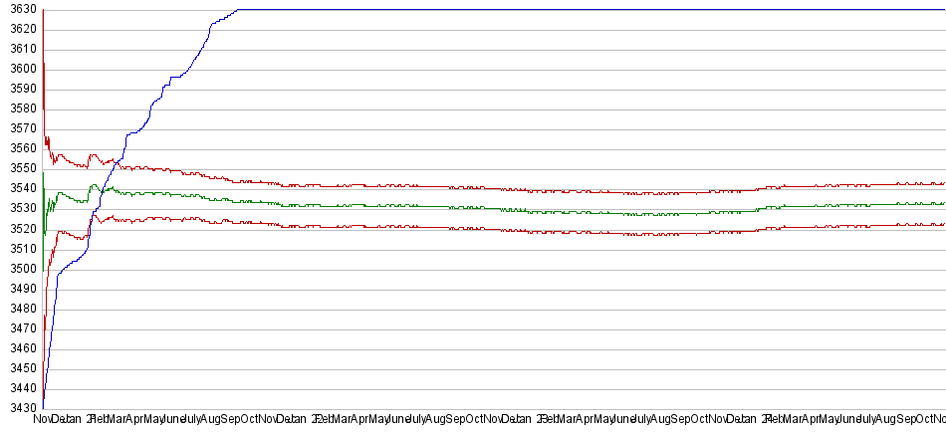The width and height of the screenshot is (946, 433).
Task: Click the first Aug x-axis label
Action: point(211,420)
